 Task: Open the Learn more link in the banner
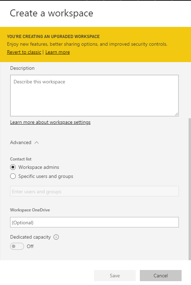[x=58, y=52]
